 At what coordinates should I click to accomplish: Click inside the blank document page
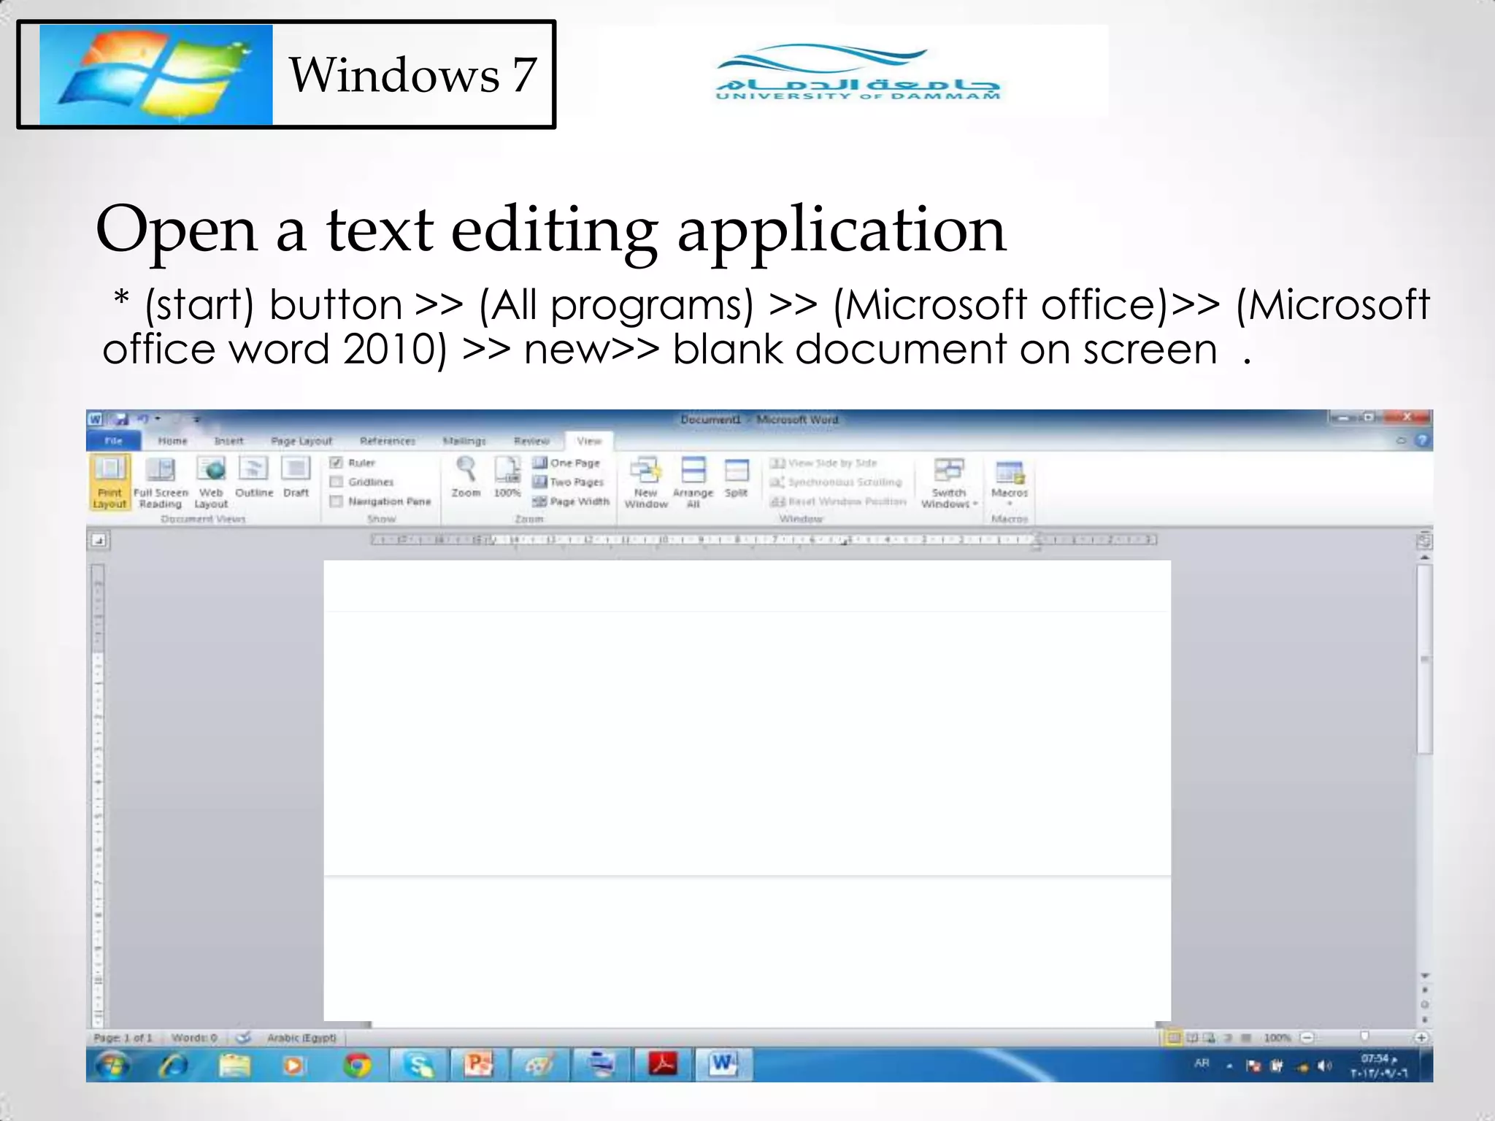[747, 790]
